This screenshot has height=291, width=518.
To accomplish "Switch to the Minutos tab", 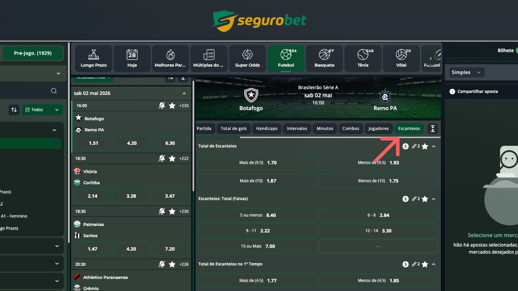I will pyautogui.click(x=325, y=129).
